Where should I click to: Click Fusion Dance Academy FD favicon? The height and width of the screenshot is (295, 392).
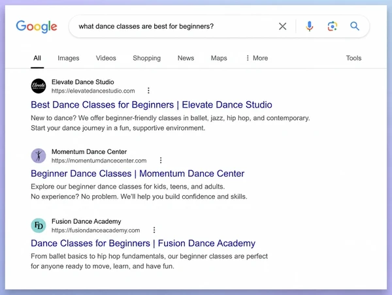click(x=39, y=225)
